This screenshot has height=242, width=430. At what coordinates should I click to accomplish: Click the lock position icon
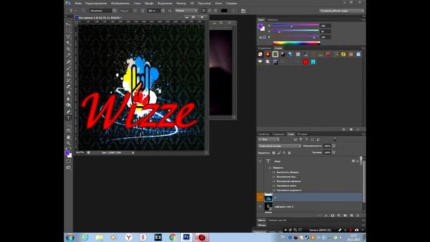click(284, 153)
